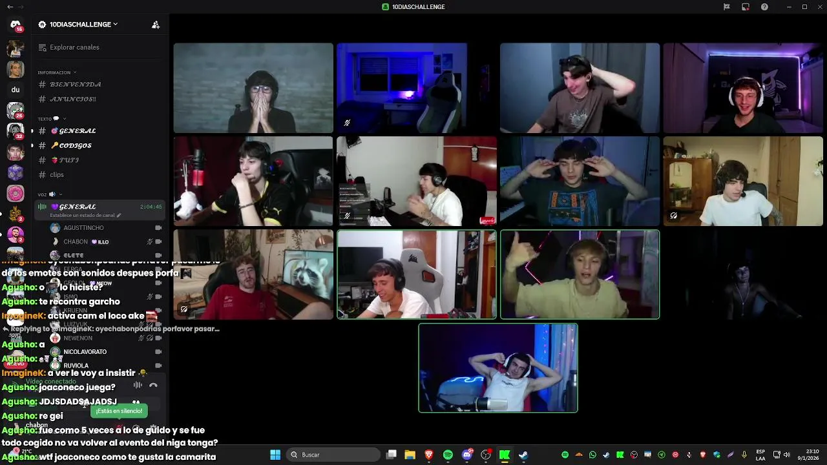Open Brave browser from the taskbar
Image resolution: width=827 pixels, height=465 pixels.
tap(429, 455)
